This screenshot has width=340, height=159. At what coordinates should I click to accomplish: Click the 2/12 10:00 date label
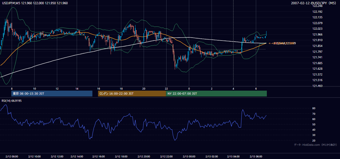(34, 156)
